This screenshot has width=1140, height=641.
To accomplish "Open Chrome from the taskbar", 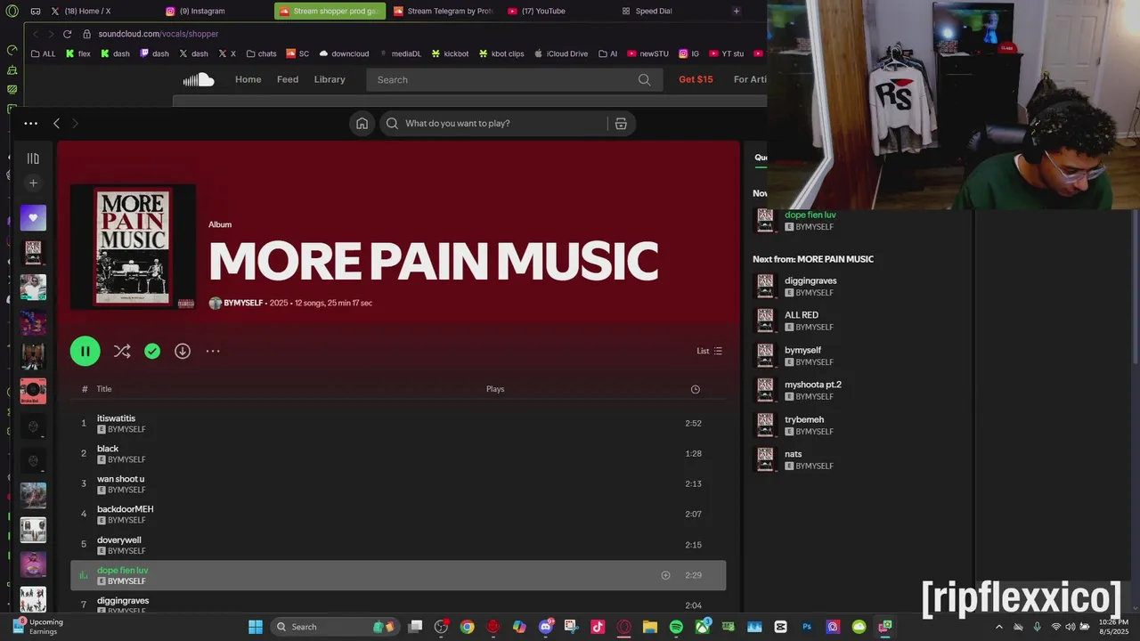I will (467, 627).
